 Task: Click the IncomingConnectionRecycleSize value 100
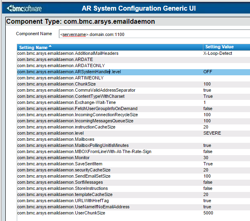(207, 115)
